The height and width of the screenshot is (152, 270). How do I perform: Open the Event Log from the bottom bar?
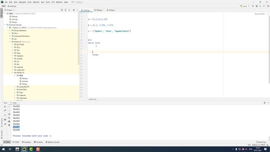(x=261, y=142)
